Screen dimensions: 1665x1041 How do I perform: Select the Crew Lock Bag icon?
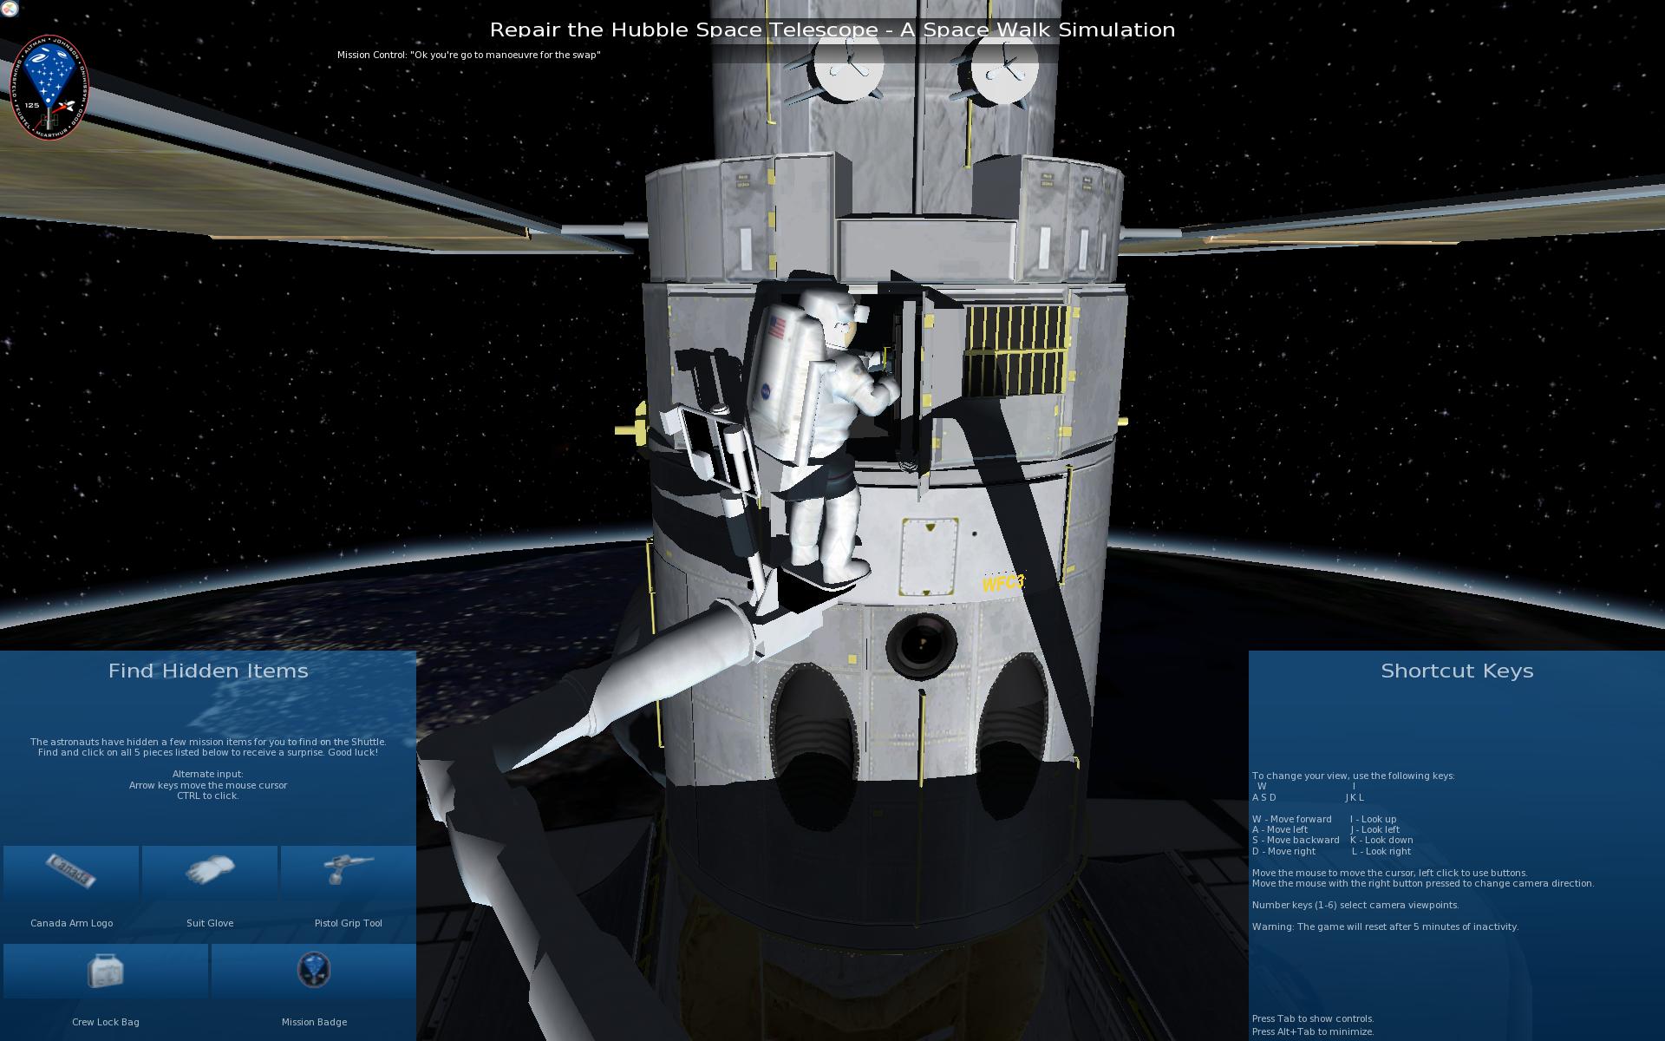coord(106,971)
